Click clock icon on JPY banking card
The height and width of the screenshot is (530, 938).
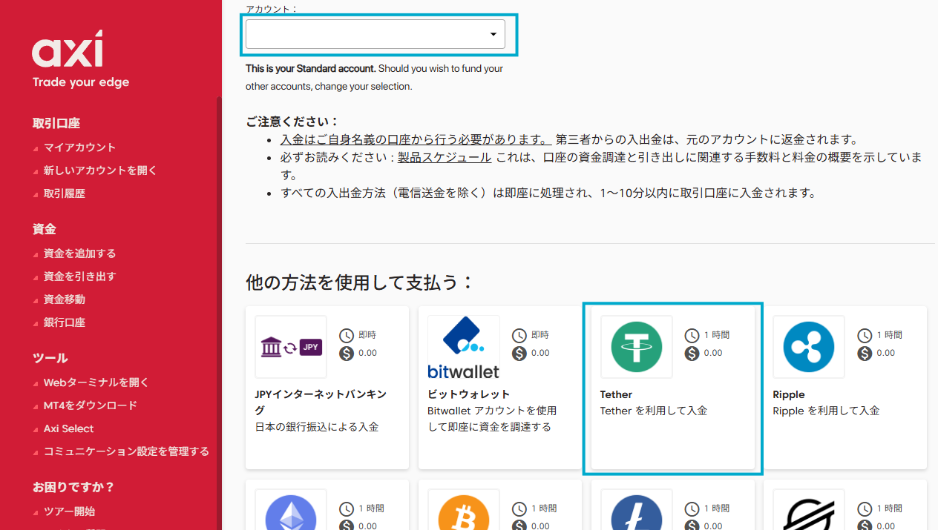pyautogui.click(x=347, y=336)
